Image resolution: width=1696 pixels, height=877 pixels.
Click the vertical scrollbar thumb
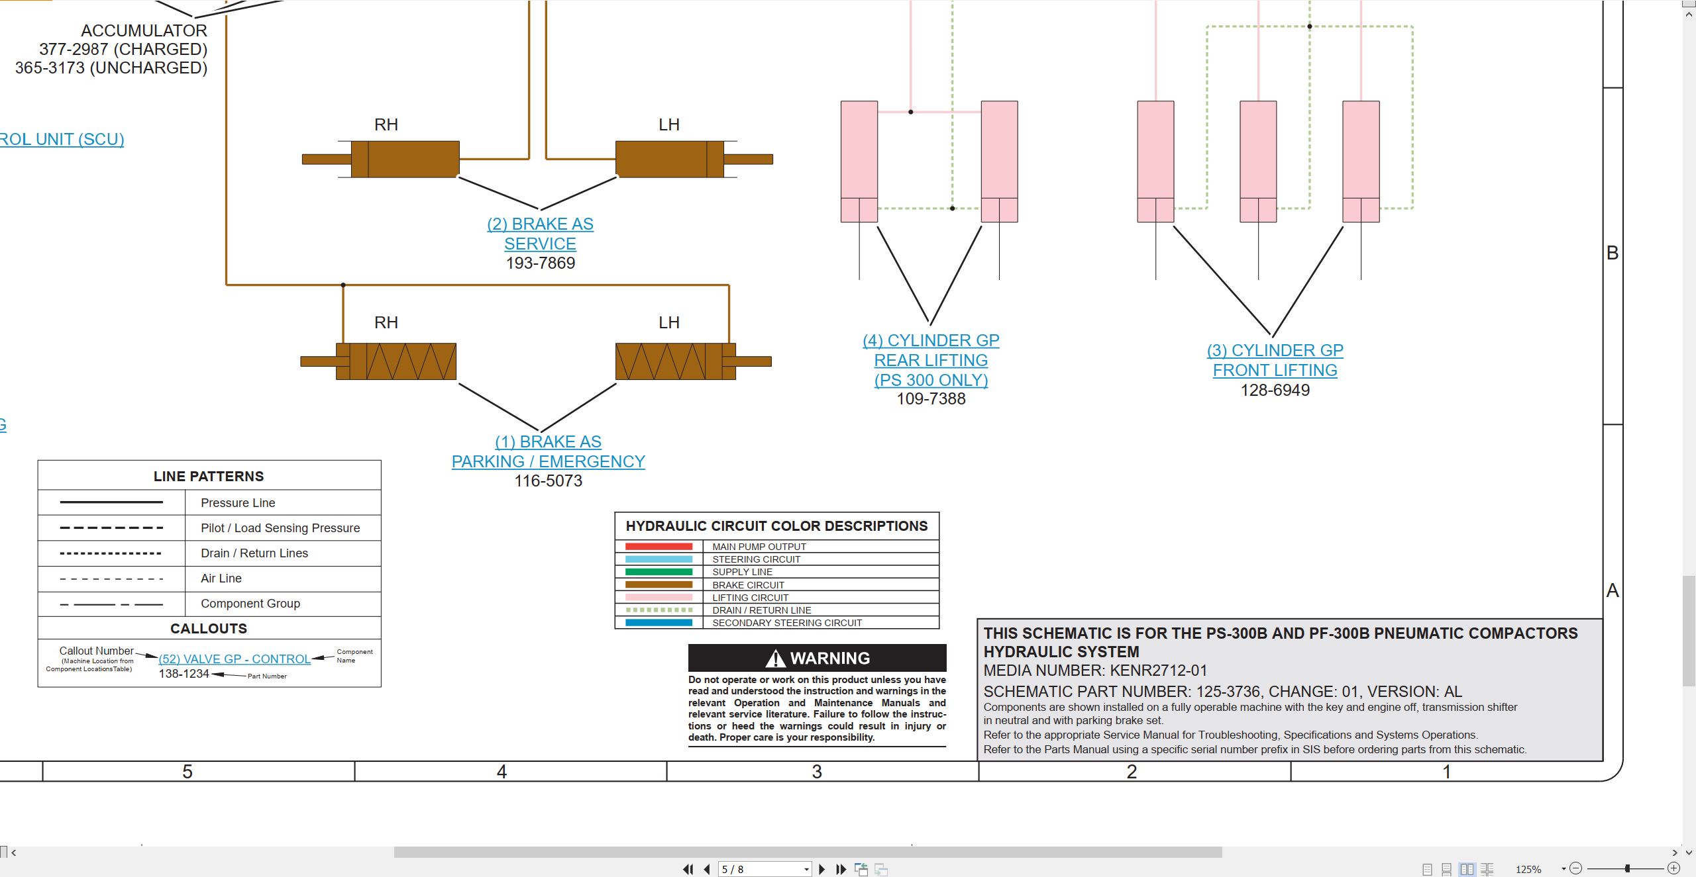1689,631
